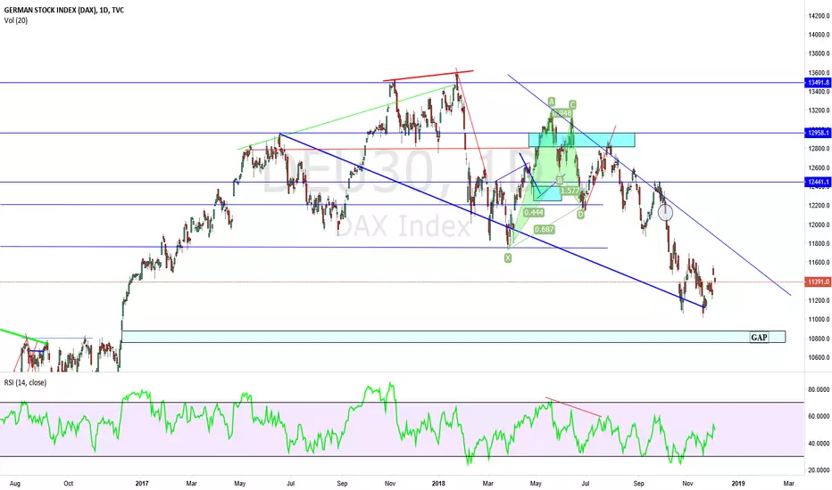Click the red 11391.0 current price label
The height and width of the screenshot is (490, 832).
coord(818,282)
